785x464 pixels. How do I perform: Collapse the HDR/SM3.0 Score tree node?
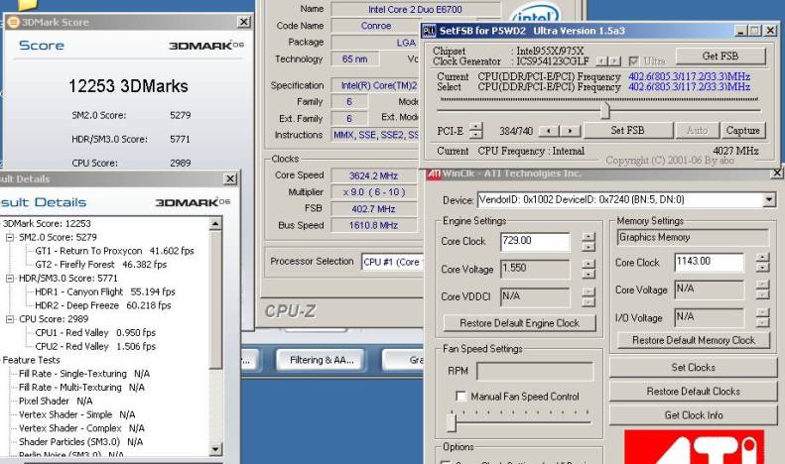pyautogui.click(x=10, y=279)
